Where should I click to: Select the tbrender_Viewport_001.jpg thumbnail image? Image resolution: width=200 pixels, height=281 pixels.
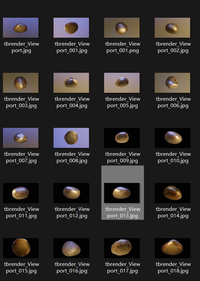[x=71, y=28]
